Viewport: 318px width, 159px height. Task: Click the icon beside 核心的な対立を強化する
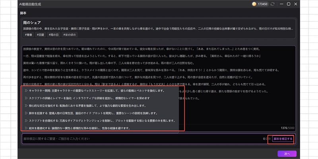(x=26, y=106)
